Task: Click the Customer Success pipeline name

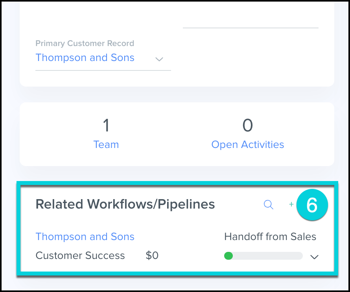Action: tap(80, 255)
